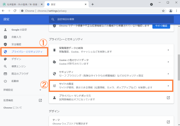Open プライバシー サンドボックス row
180x126 pixels.
pyautogui.click(x=111, y=98)
